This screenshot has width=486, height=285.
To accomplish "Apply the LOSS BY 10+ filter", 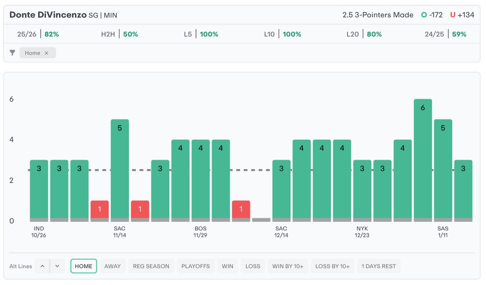I will pyautogui.click(x=332, y=266).
